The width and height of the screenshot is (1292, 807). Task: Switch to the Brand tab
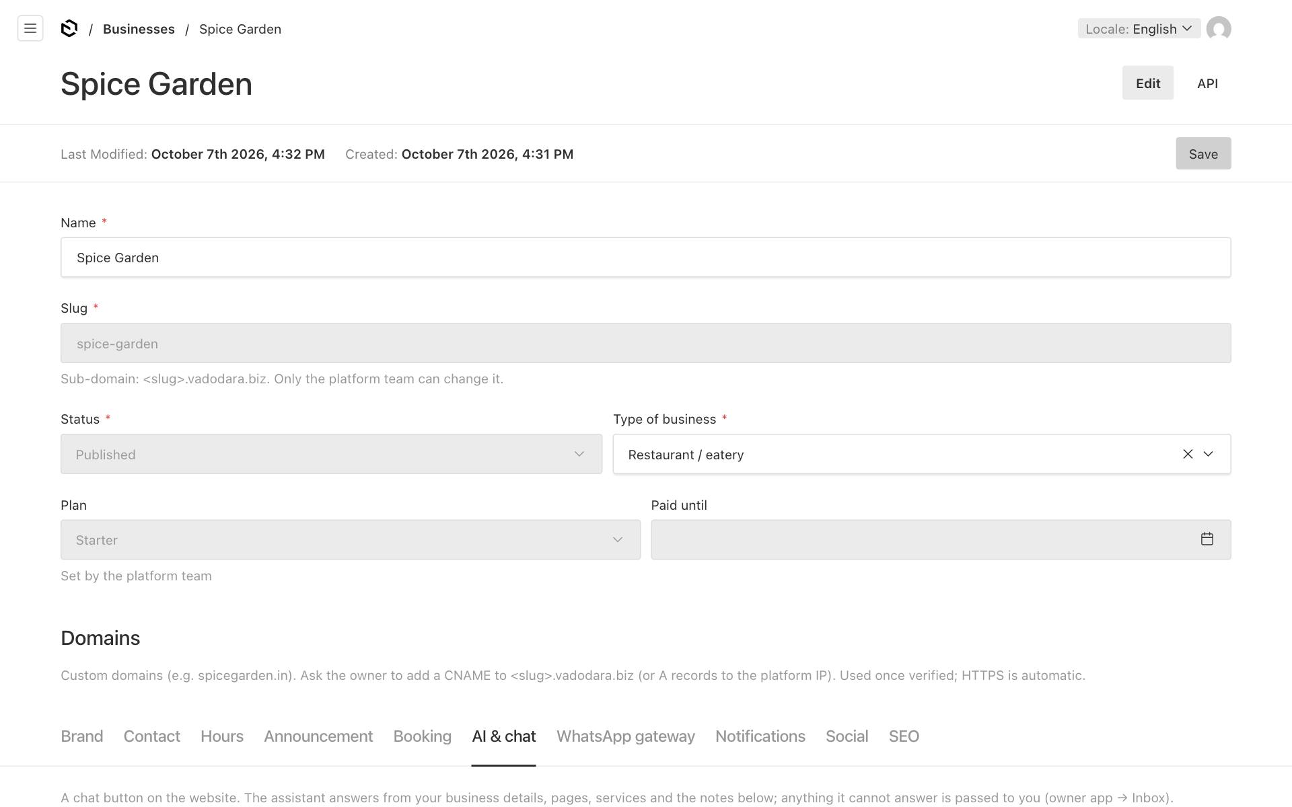pyautogui.click(x=82, y=736)
